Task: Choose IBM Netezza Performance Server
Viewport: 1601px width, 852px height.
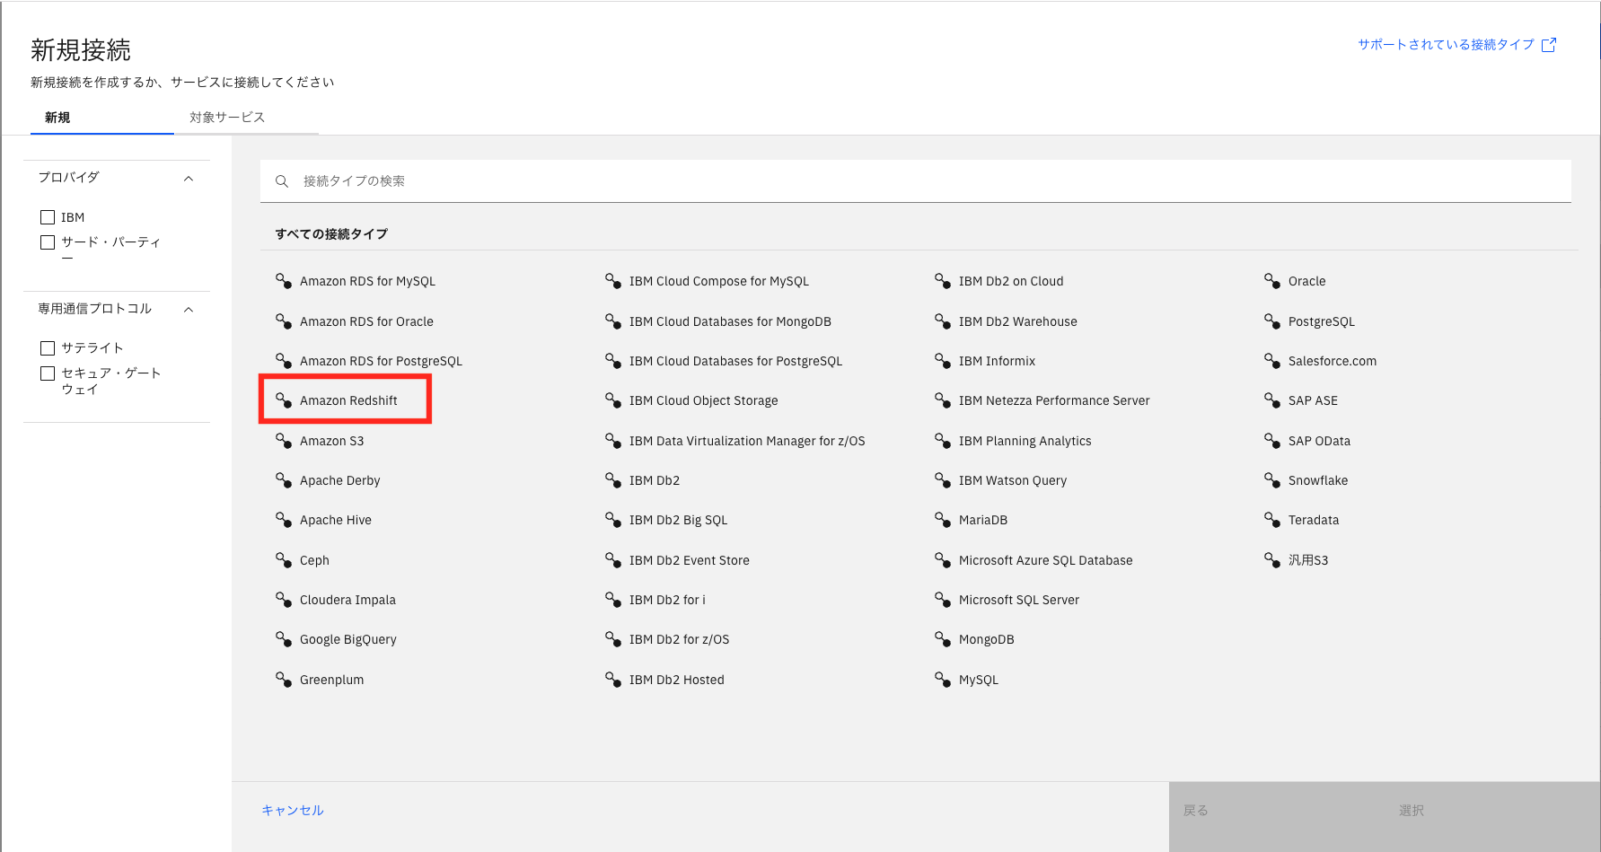Action: pos(1054,400)
